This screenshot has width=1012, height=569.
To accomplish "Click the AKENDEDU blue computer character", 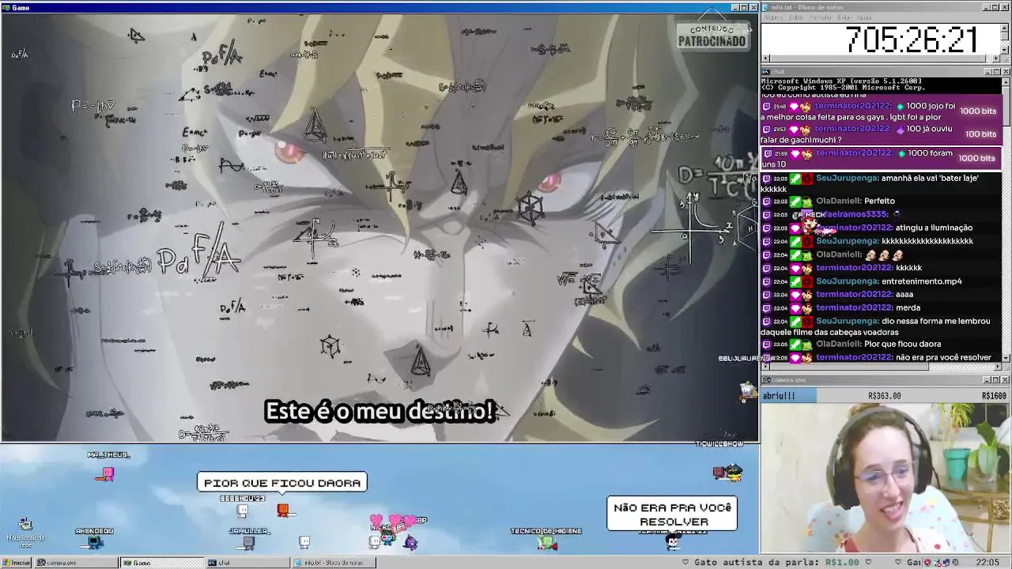I will (95, 541).
